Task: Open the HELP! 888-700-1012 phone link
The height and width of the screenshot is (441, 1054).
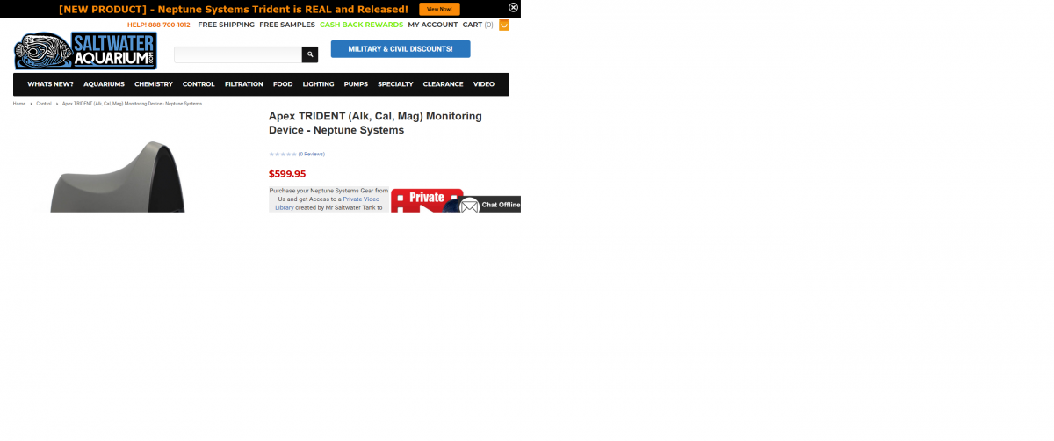Action: pos(159,25)
